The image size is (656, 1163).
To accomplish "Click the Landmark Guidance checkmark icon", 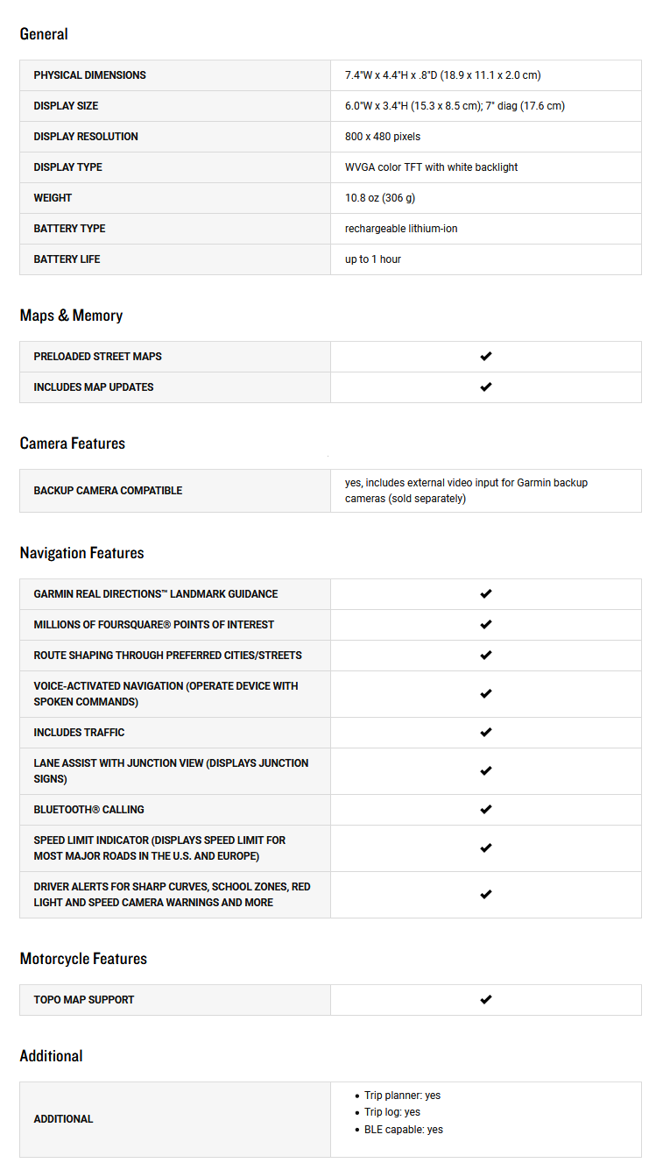I will click(x=486, y=594).
